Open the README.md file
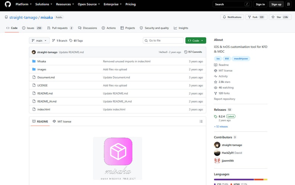 pyautogui.click(x=45, y=93)
